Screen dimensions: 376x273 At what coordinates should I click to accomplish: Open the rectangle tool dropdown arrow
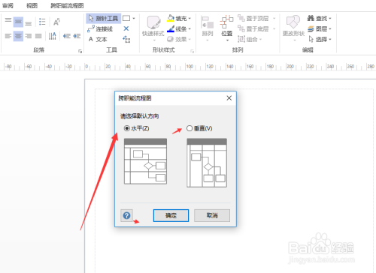pyautogui.click(x=134, y=19)
